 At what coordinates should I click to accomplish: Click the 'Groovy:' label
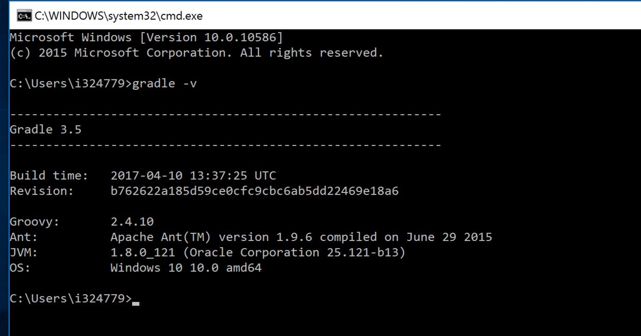click(35, 222)
